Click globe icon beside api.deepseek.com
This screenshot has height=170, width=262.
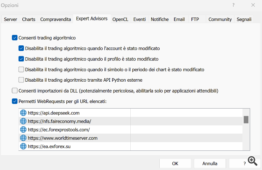(23, 113)
